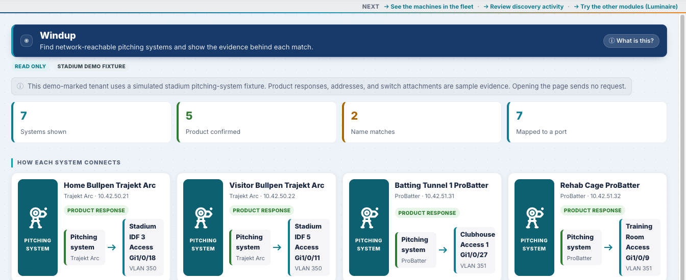Select the 'Systems shown' stat card
Screen dimensions: 686x280
point(91,122)
